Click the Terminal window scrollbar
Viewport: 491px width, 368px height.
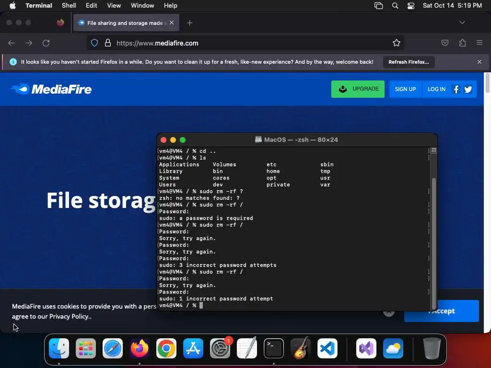coord(433,243)
